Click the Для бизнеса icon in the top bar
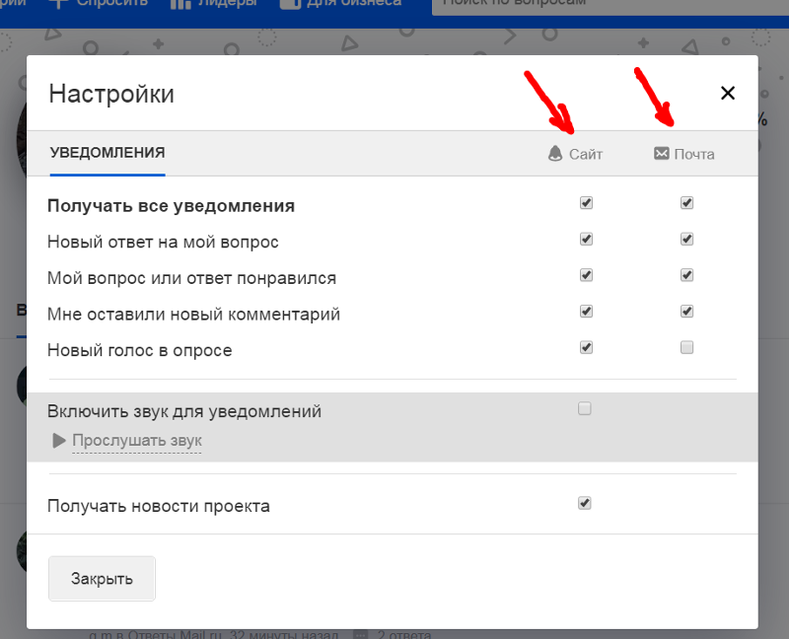 click(x=290, y=4)
